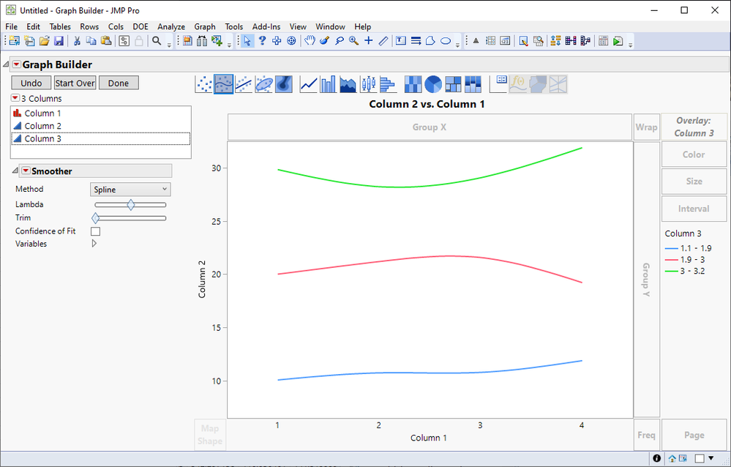Open the DOE menu

coord(140,26)
